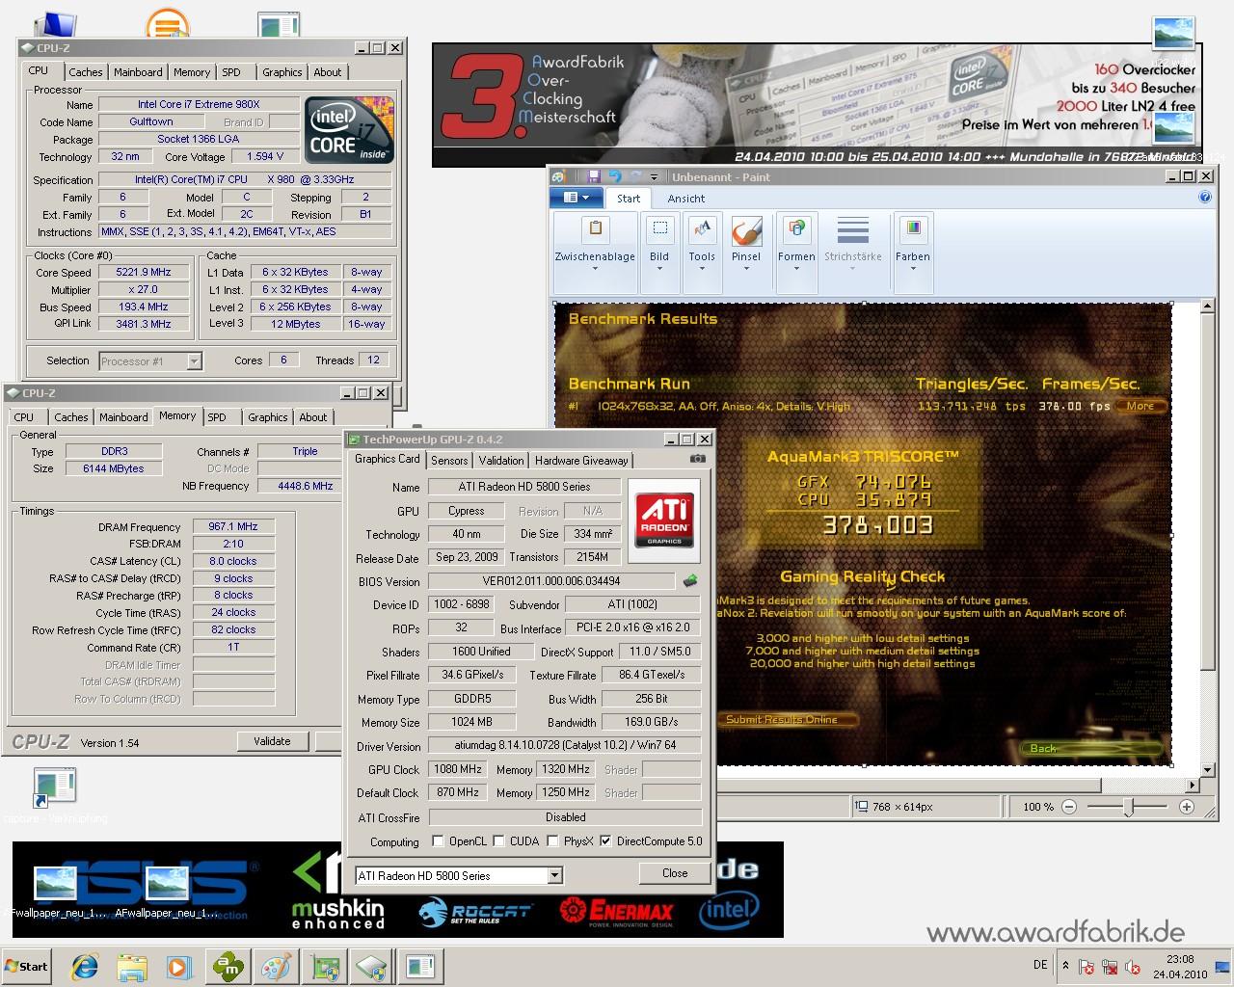The height and width of the screenshot is (987, 1234).
Task: Click the GPU-Z BIOS Version field
Action: tap(551, 581)
